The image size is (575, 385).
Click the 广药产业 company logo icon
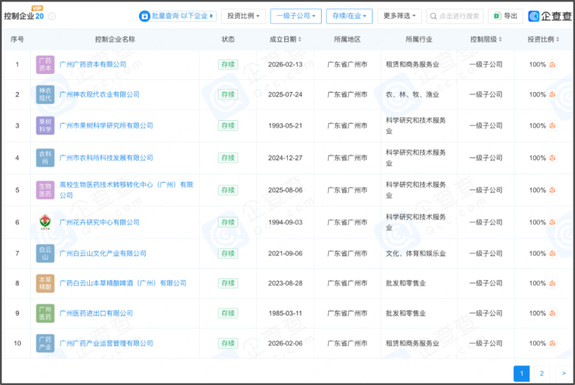(x=45, y=343)
